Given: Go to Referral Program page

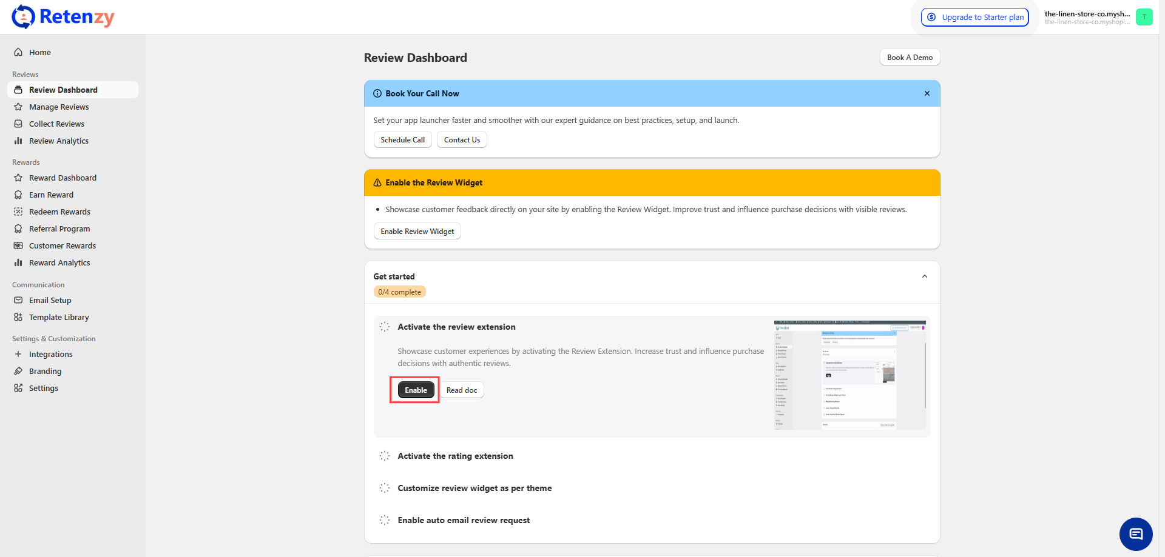Looking at the screenshot, I should pyautogui.click(x=59, y=228).
